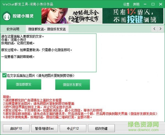Open the 问道脚本发布 banner ad
Image resolution: width=165 pixels, height=135 pixels.
click(x=72, y=16)
